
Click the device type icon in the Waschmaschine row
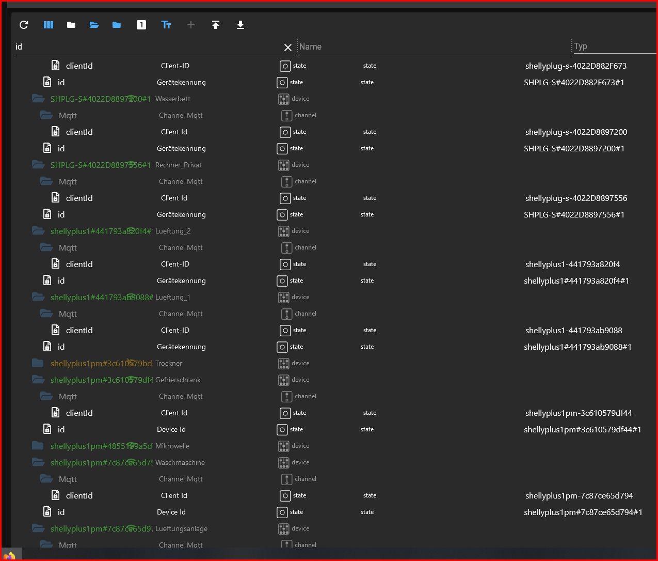[x=284, y=462]
